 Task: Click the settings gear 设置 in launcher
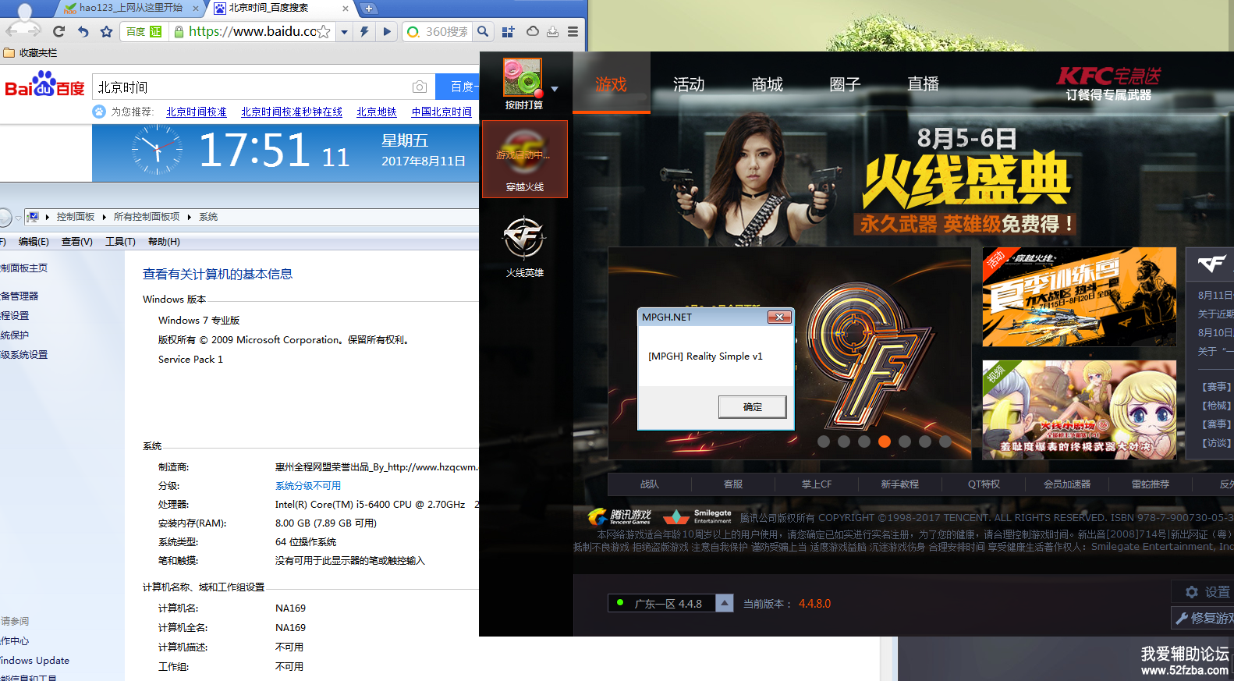coord(1207,592)
